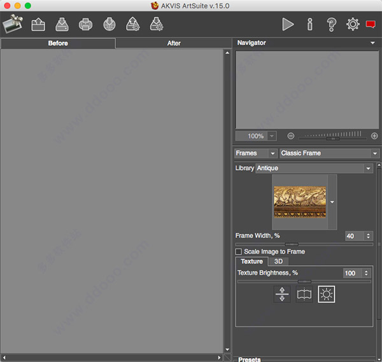382x362 pixels.
Task: Click the horizontal scrollbar right arrow
Action: coord(219,358)
